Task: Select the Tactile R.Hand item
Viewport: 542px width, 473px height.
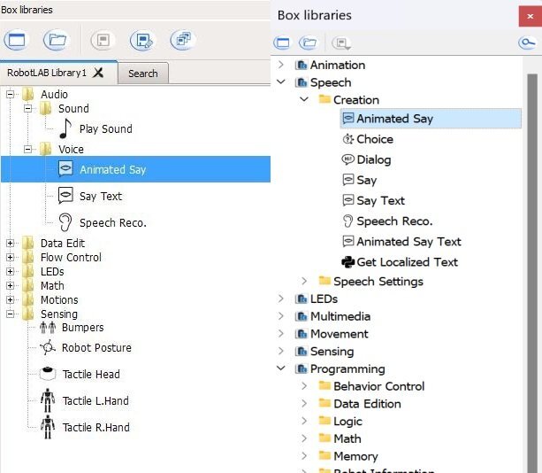Action: point(95,427)
